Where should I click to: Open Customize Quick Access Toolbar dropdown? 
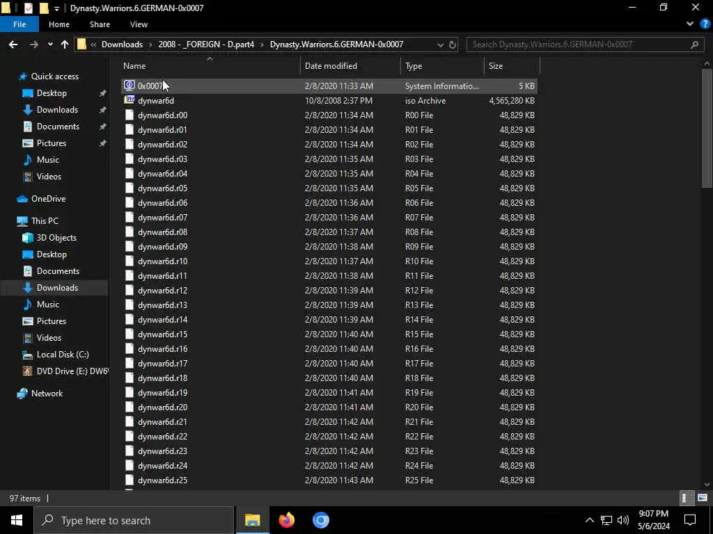click(56, 8)
